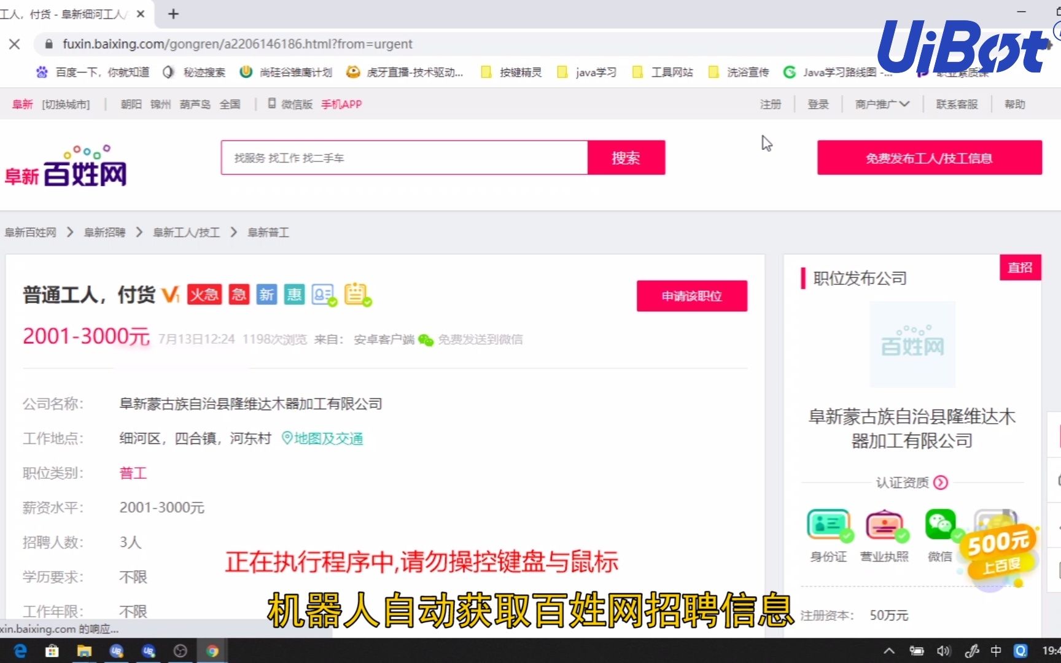1061x663 pixels.
Task: Open 联系客服 link
Action: click(957, 104)
